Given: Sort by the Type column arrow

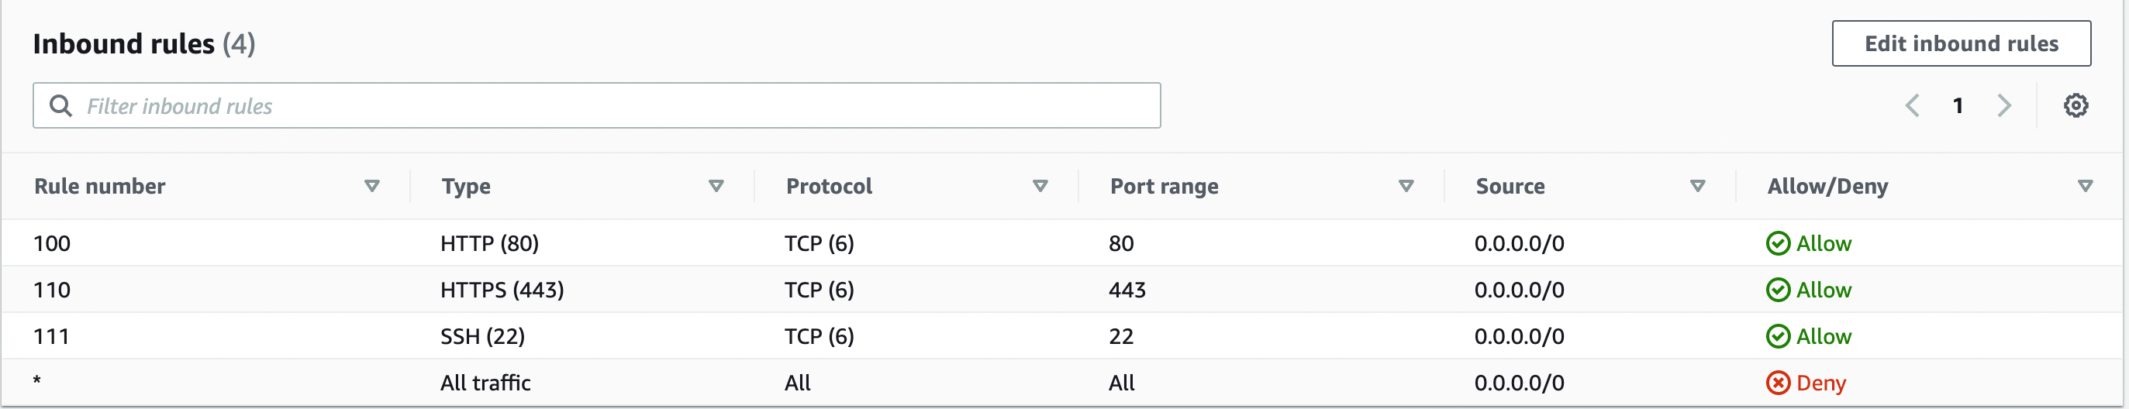Looking at the screenshot, I should pos(716,187).
